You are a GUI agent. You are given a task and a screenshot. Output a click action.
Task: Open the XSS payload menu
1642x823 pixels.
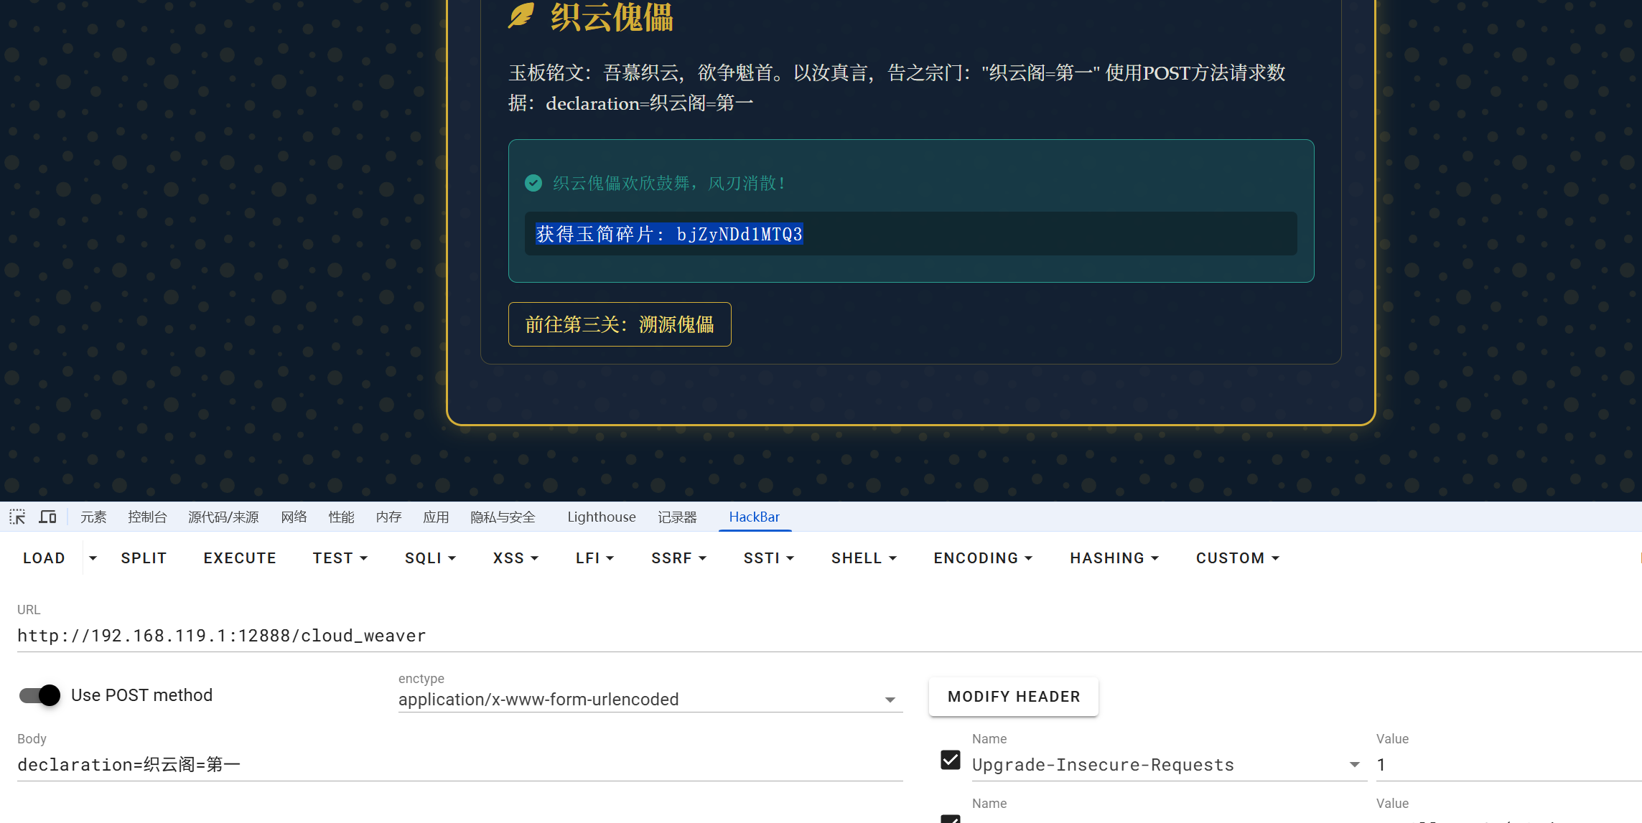point(515,558)
